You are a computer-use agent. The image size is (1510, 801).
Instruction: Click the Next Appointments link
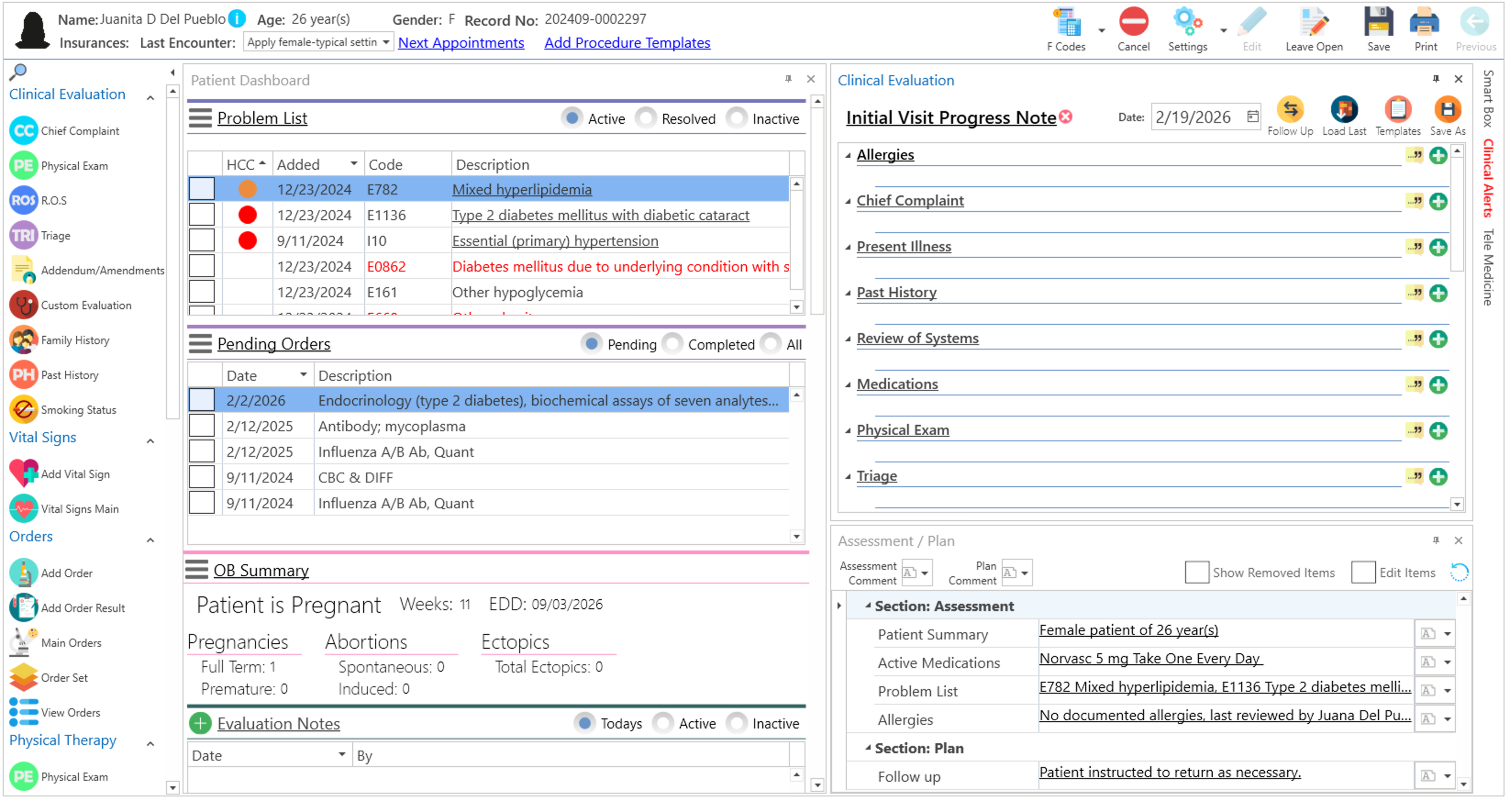461,43
